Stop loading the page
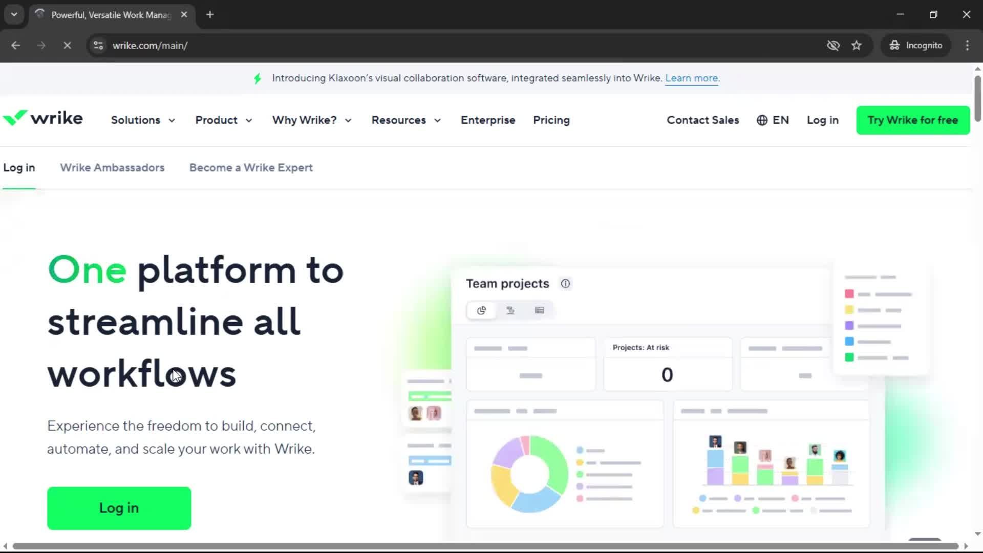Image resolution: width=983 pixels, height=553 pixels. tap(67, 46)
